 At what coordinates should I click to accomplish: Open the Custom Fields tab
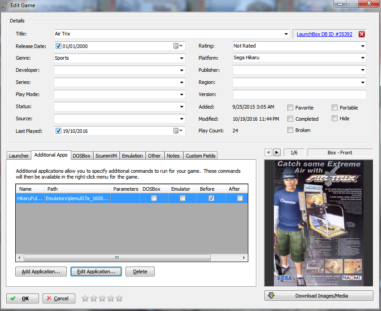(x=200, y=156)
